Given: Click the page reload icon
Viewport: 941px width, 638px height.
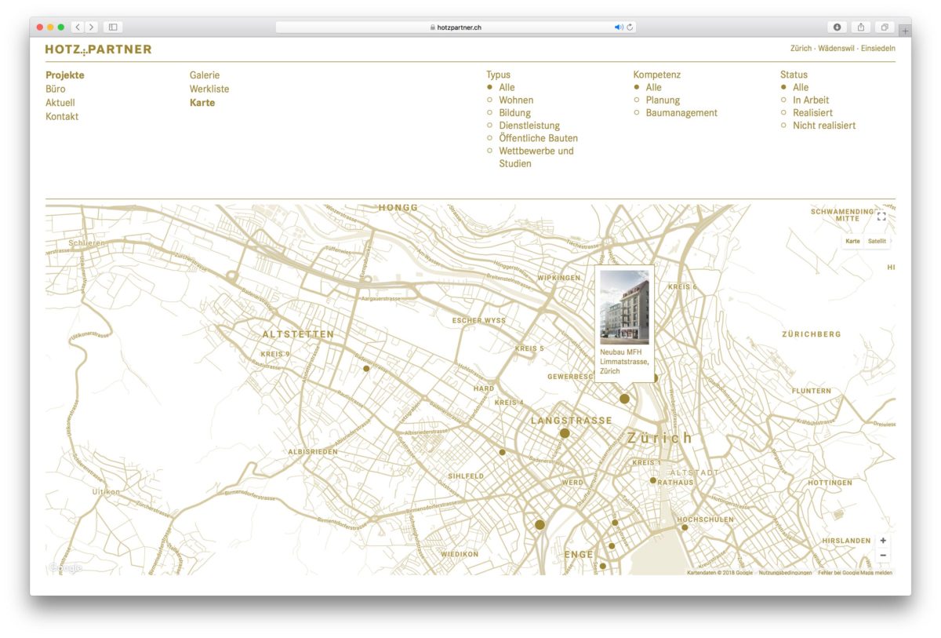Looking at the screenshot, I should [630, 27].
